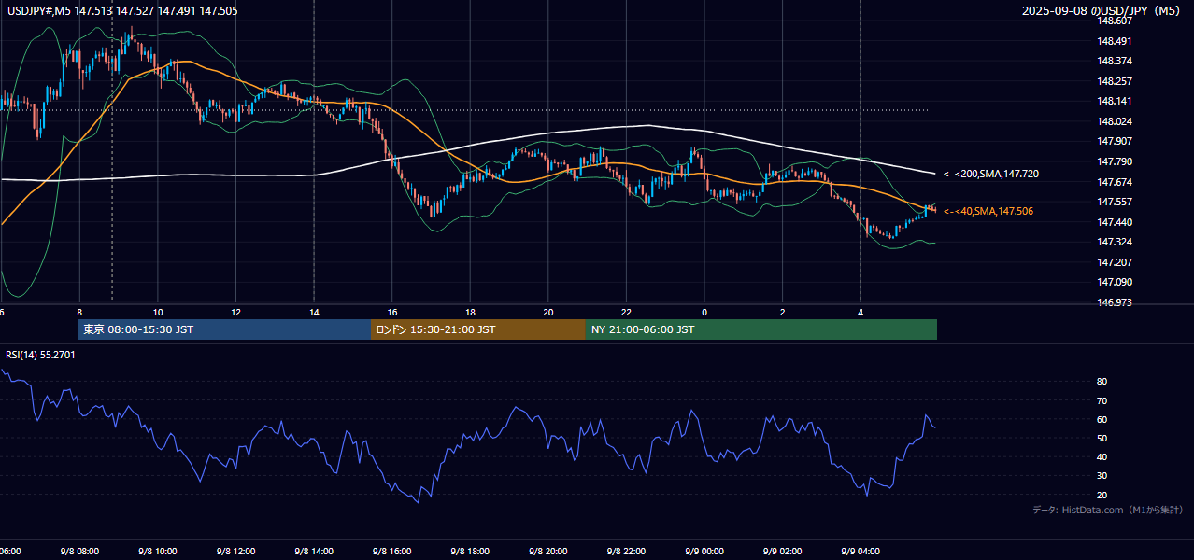
Task: Click price scale value 147.090
Action: pos(1116,283)
